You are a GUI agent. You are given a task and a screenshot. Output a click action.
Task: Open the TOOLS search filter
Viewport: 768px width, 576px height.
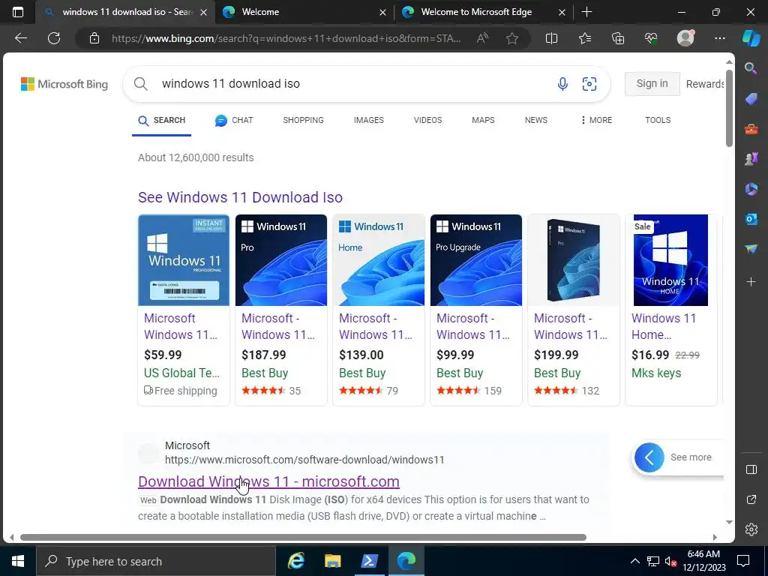tap(658, 120)
